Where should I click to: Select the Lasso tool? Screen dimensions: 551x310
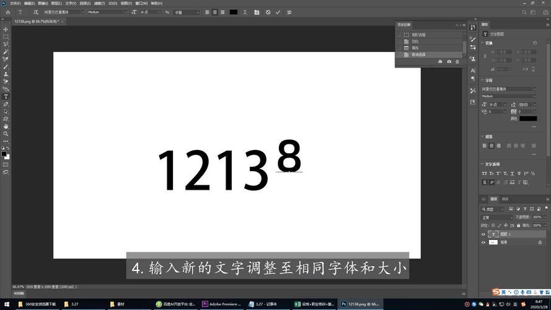6,44
